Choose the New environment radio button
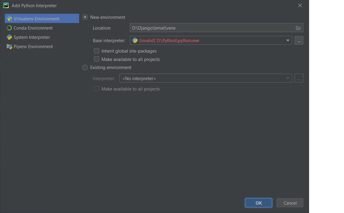 click(x=85, y=17)
